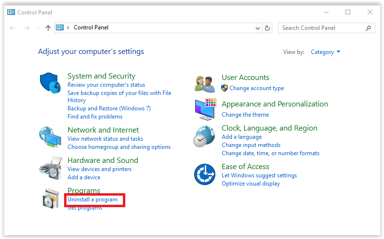Click in the Search Control Panel field
The height and width of the screenshot is (239, 384).
(322, 28)
